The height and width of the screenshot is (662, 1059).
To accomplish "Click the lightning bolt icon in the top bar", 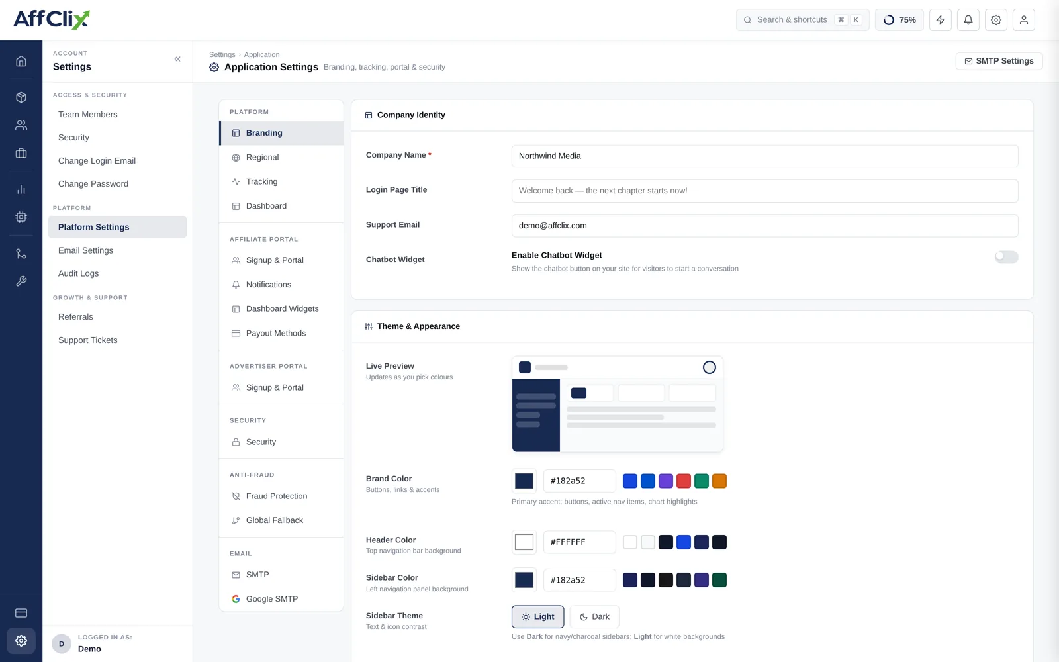I will (941, 20).
